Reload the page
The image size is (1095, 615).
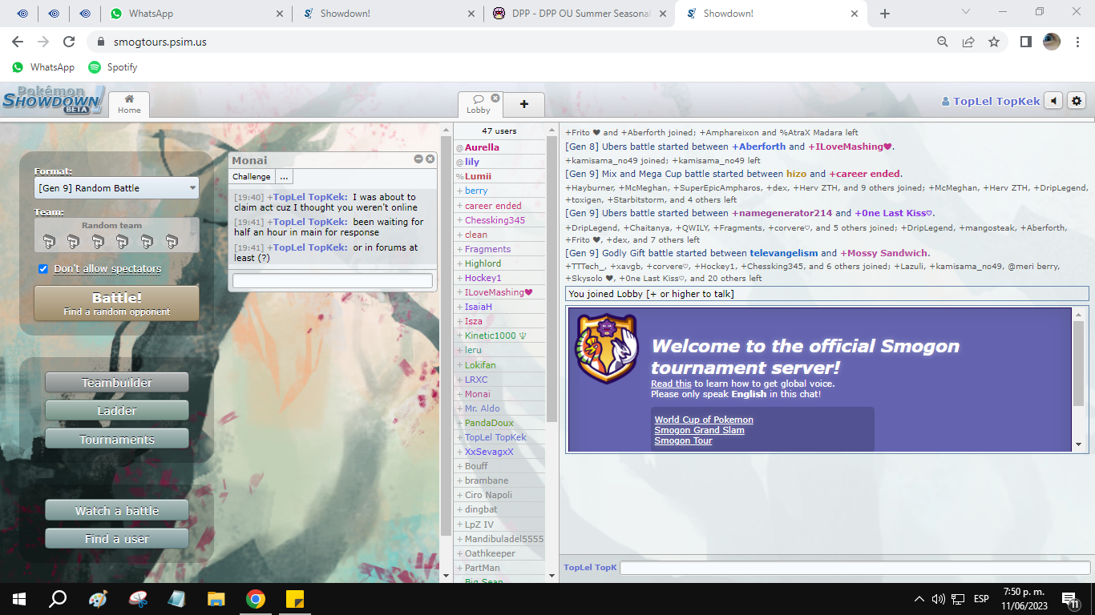(69, 42)
